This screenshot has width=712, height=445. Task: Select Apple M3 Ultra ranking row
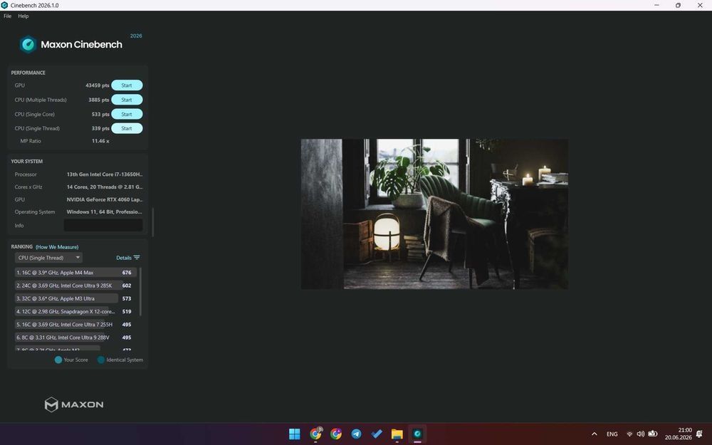point(75,298)
